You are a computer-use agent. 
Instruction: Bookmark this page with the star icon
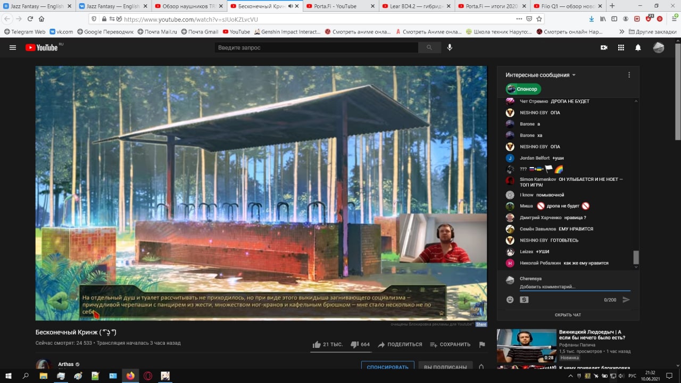(x=539, y=19)
